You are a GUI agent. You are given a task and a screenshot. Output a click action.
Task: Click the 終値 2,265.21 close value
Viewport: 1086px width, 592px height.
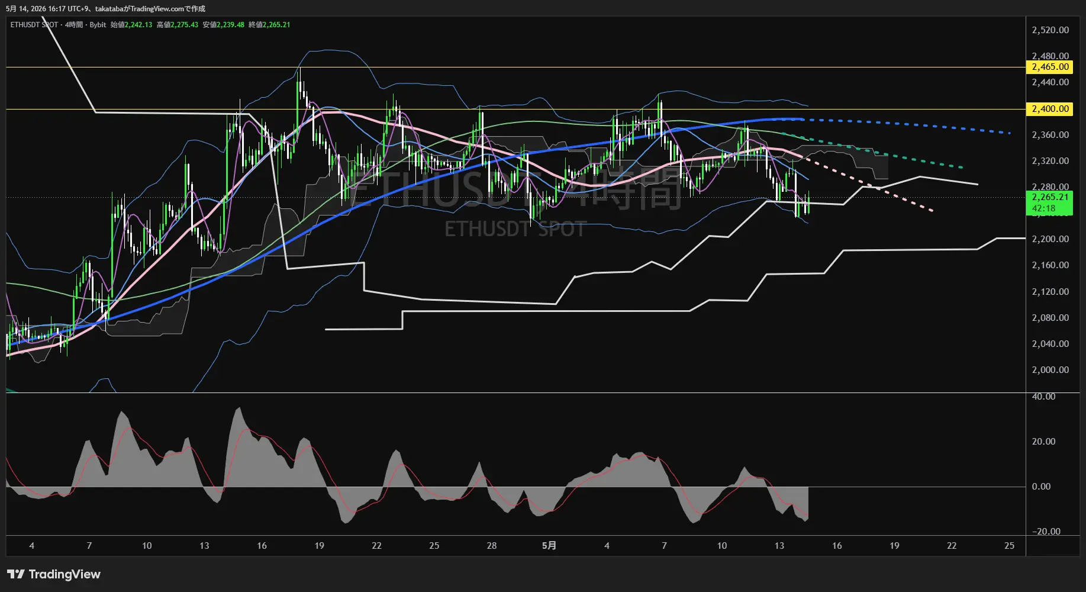click(269, 25)
